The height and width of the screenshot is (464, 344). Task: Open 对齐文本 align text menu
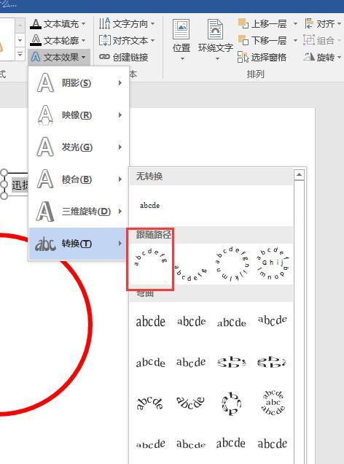click(127, 40)
